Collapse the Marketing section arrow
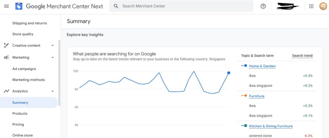Screen dimensions: 329x138 [53, 57]
